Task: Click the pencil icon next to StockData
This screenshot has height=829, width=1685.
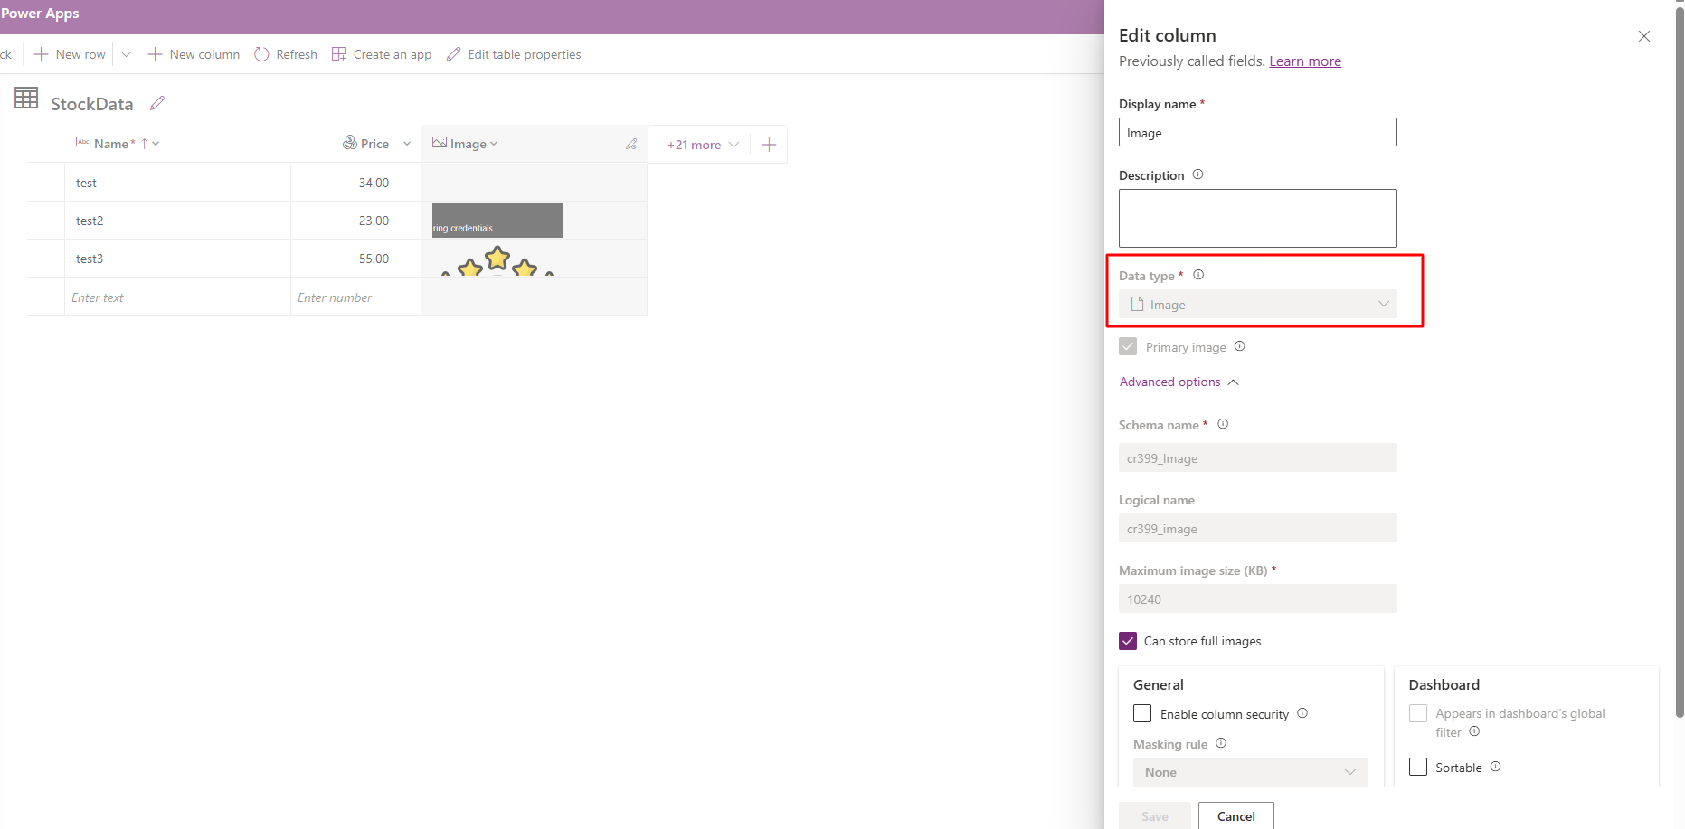Action: pyautogui.click(x=157, y=103)
